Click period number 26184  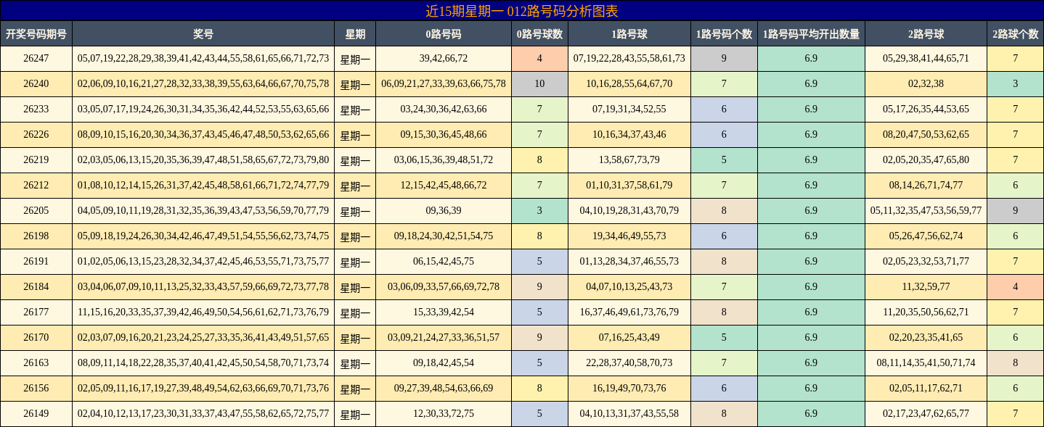pyautogui.click(x=36, y=287)
